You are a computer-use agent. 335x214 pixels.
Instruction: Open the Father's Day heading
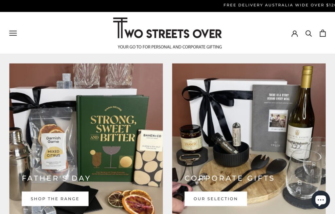56,178
